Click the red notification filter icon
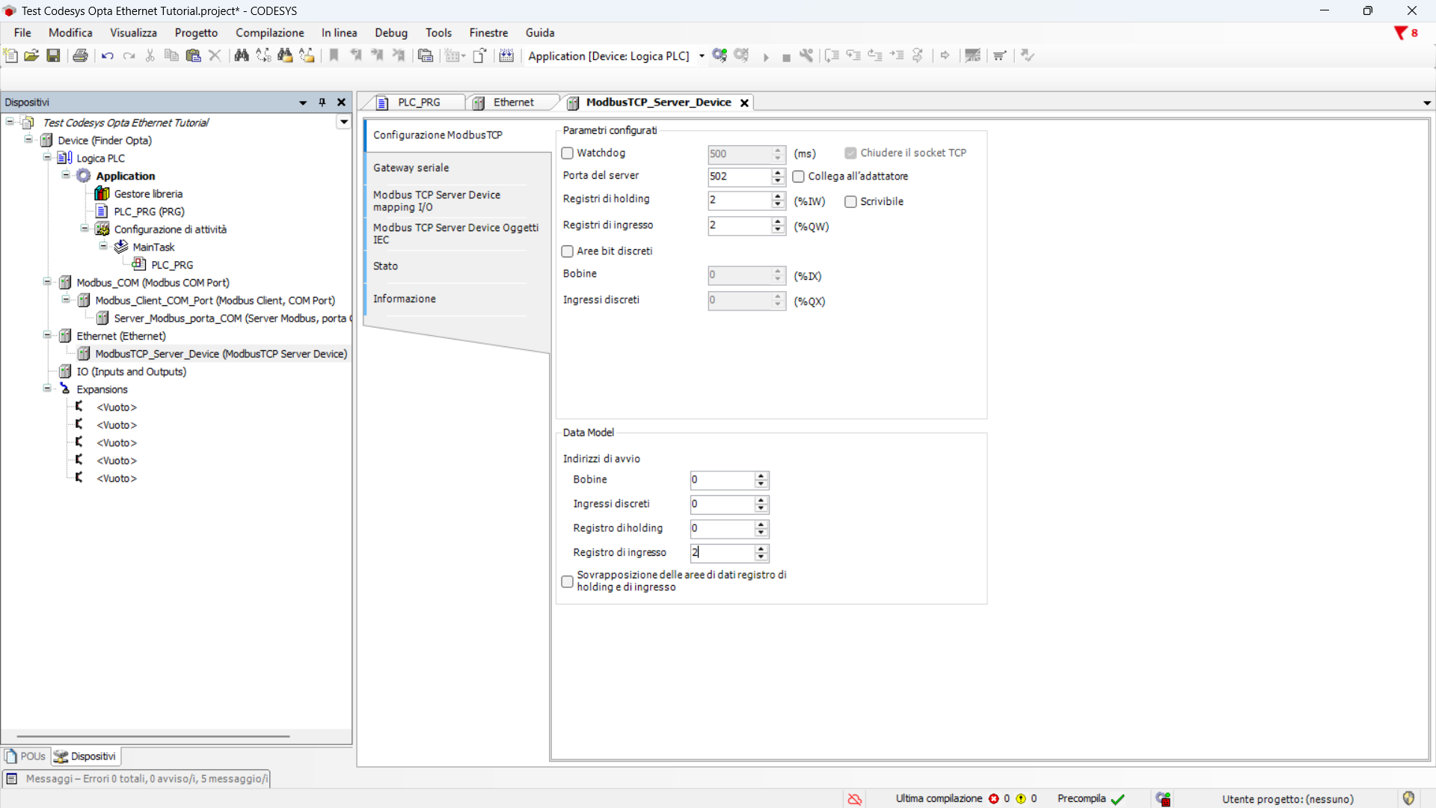1436x808 pixels. (x=1401, y=33)
